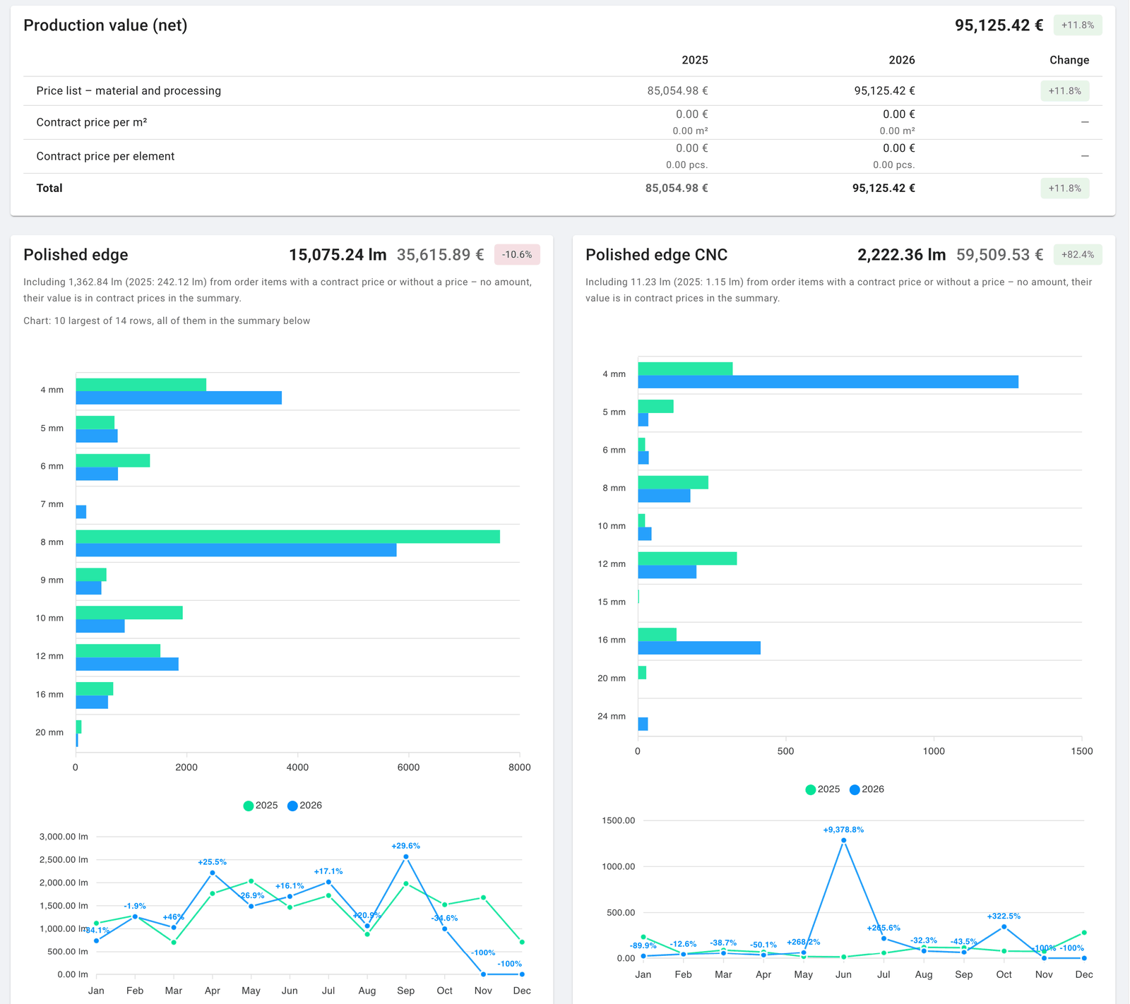Toggle 2025 series in Polished edge CNC legend
The width and height of the screenshot is (1130, 1004).
click(823, 789)
